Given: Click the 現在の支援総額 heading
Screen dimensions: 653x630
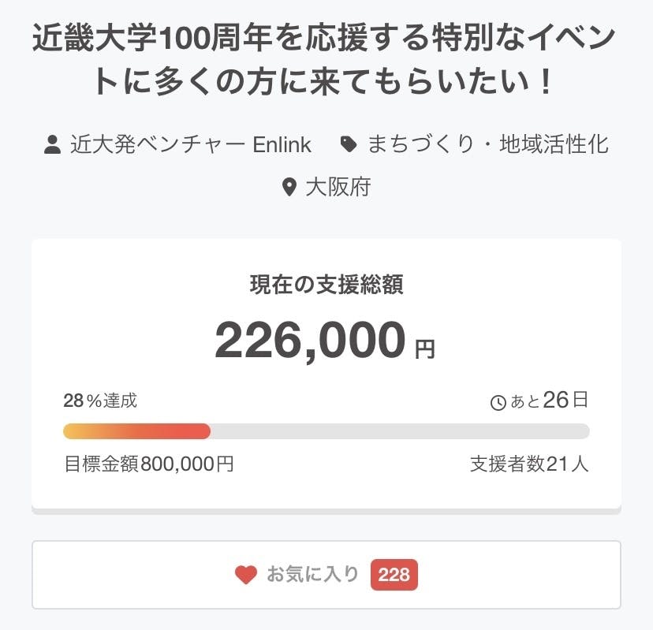Looking at the screenshot, I should pos(326,285).
